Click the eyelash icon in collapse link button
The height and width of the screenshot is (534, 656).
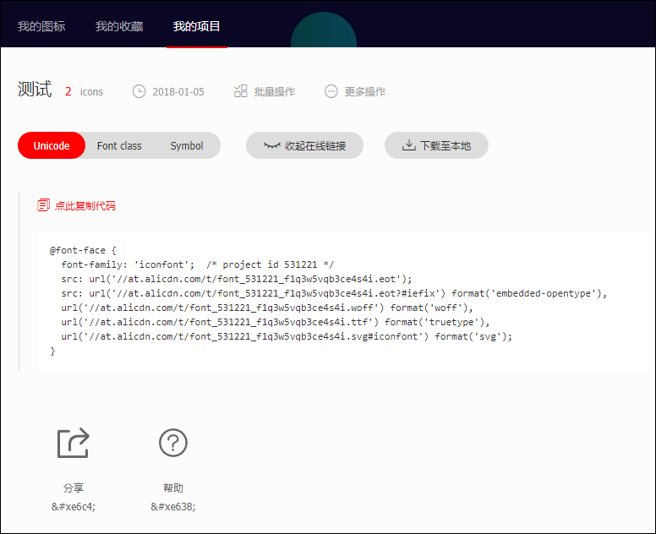pos(272,145)
